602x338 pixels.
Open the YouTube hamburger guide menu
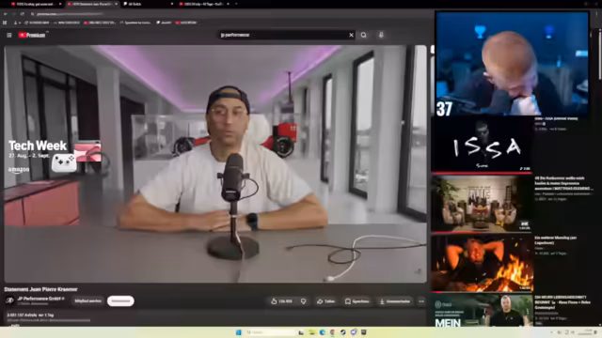click(x=8, y=35)
